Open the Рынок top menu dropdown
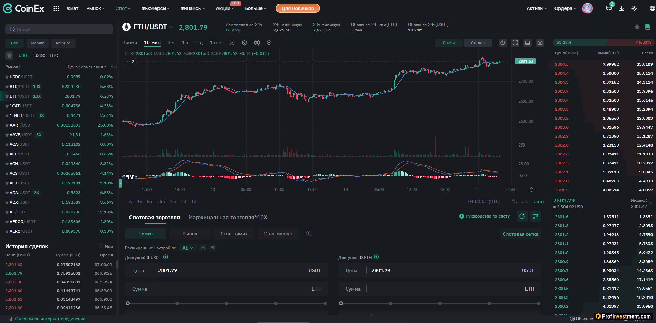This screenshot has width=656, height=323. tap(96, 8)
